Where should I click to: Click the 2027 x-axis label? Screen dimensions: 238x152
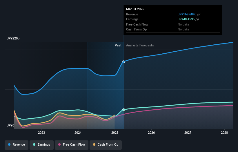coord(188,133)
